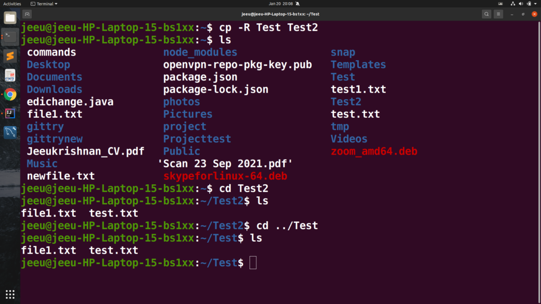This screenshot has width=541, height=304.
Task: Open the document viewer from the dock
Action: [10, 75]
